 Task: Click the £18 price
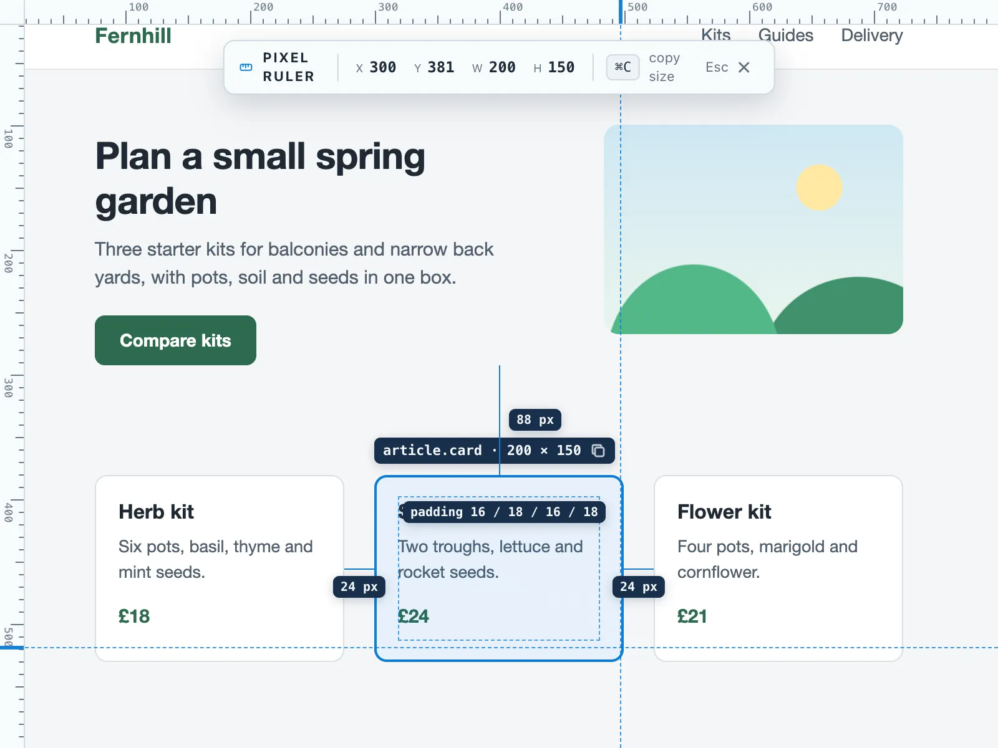tap(134, 616)
